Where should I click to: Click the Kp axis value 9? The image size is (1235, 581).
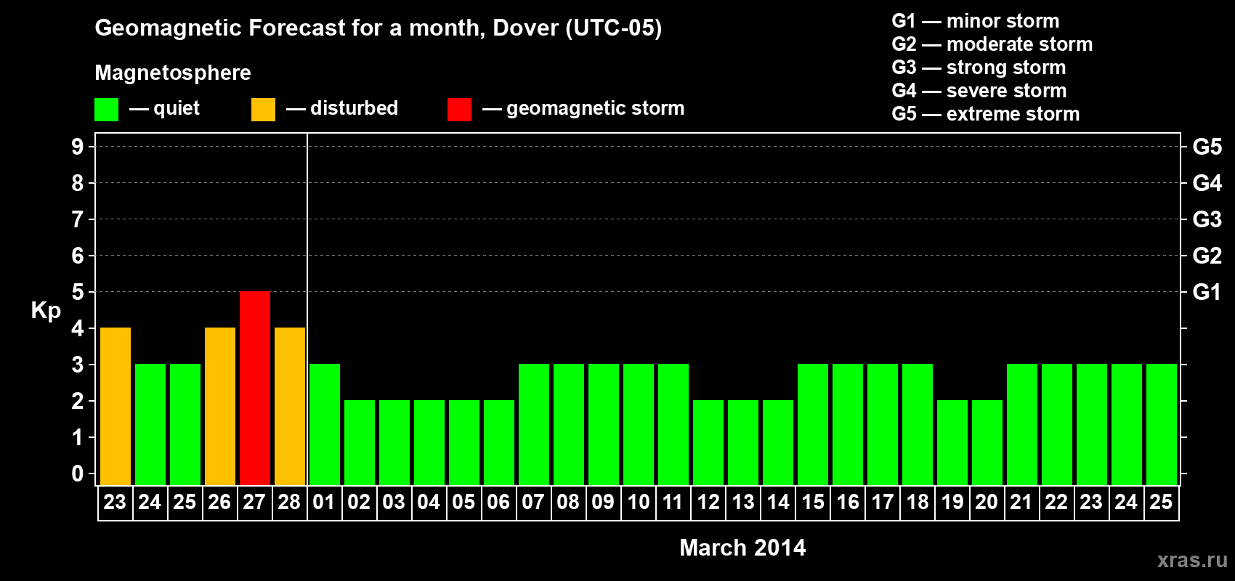click(78, 147)
